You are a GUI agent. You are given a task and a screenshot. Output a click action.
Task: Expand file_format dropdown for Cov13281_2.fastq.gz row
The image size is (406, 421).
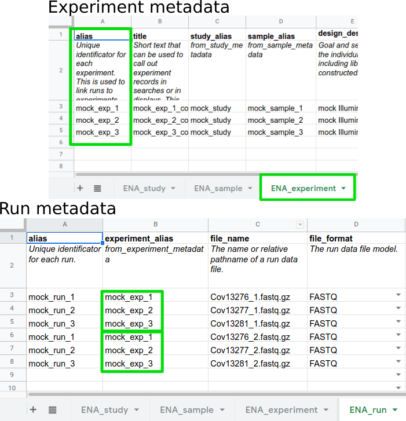click(398, 363)
